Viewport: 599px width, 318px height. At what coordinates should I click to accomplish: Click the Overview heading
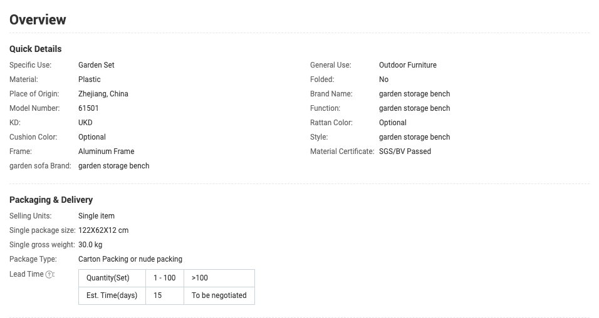coord(38,19)
